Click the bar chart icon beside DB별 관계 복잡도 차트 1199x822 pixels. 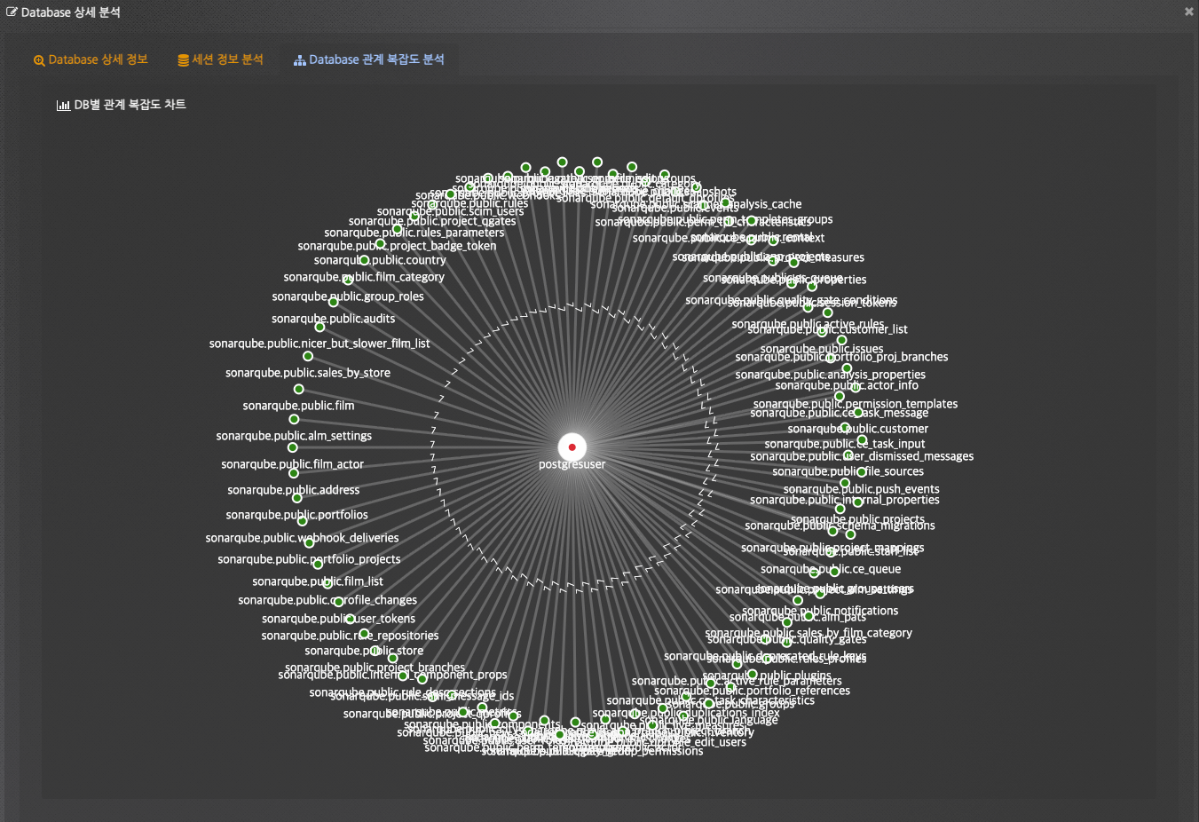(x=63, y=105)
